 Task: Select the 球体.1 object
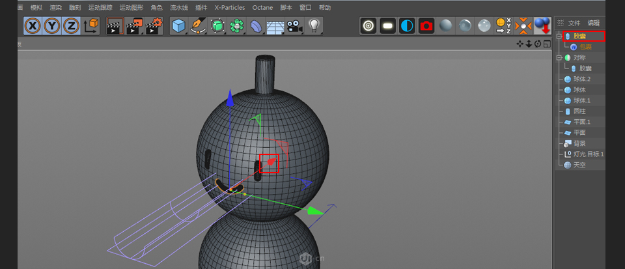click(582, 101)
